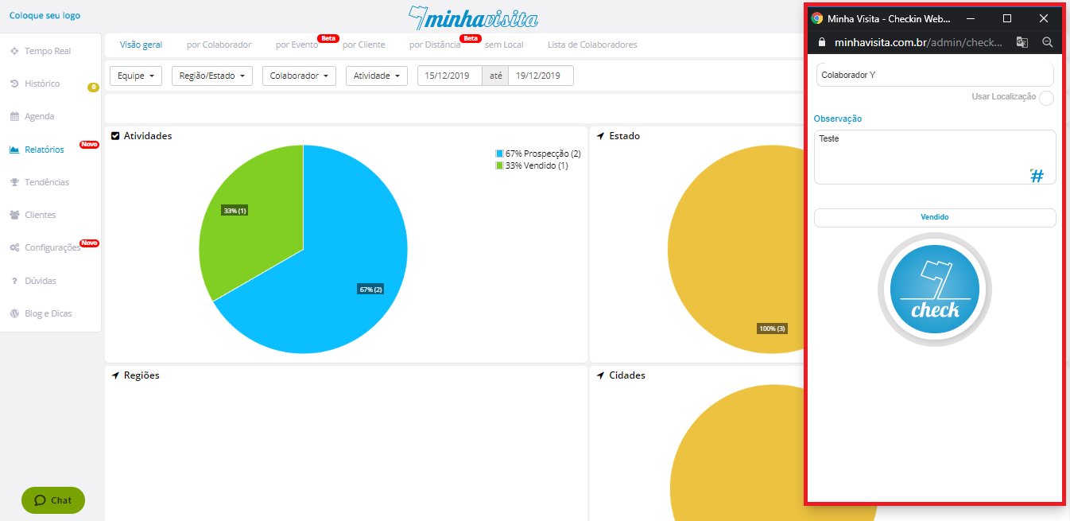Switch to the por Colaborador tab
Image resolution: width=1070 pixels, height=521 pixels.
[219, 45]
